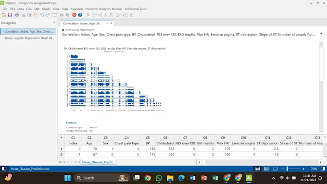Image resolution: width=327 pixels, height=184 pixels.
Task: Select the C9 column header
Action: coord(223,137)
